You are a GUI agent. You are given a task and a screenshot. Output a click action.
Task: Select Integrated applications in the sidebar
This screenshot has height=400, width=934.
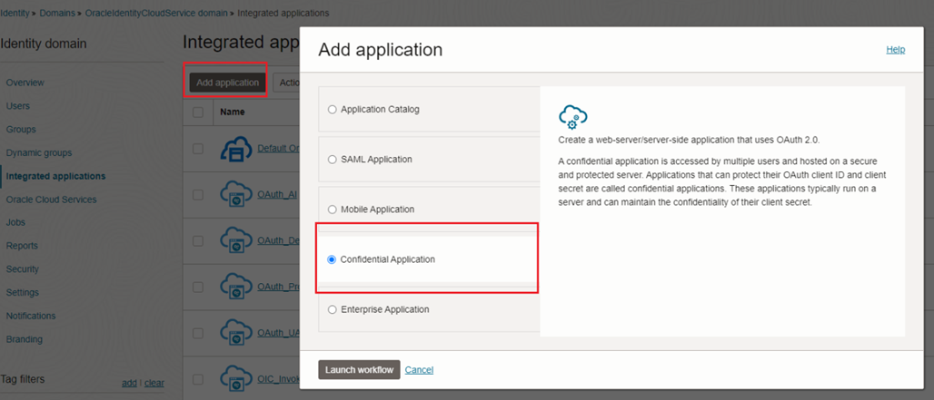coord(56,176)
